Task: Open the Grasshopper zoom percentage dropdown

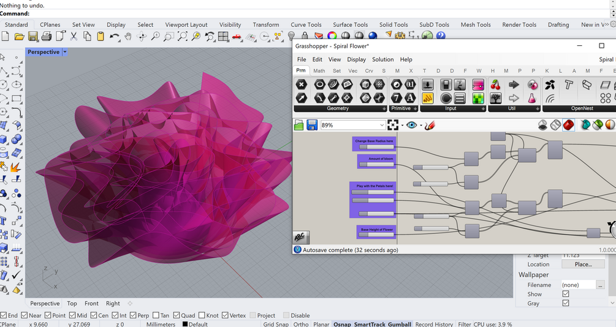Action: coord(382,125)
